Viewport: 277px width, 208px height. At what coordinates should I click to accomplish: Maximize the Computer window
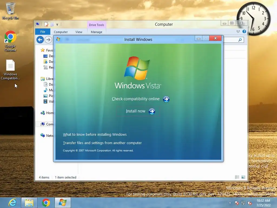click(232, 23)
